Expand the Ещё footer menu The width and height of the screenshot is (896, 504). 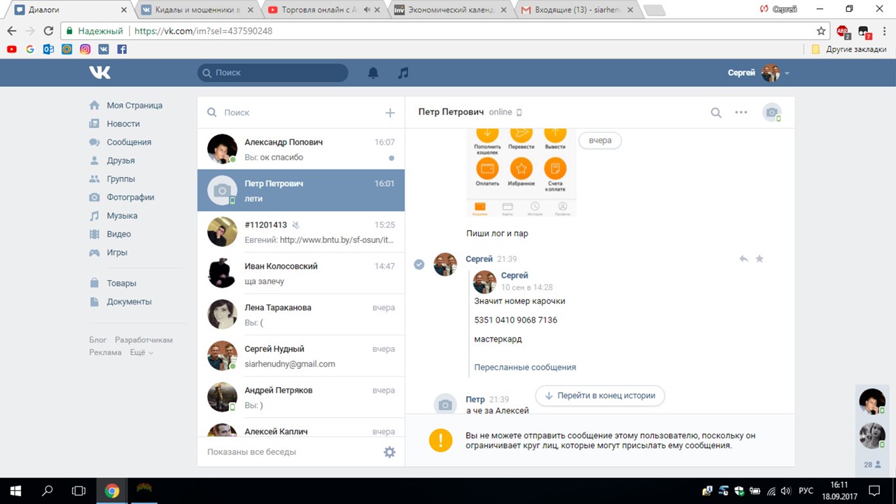click(141, 353)
